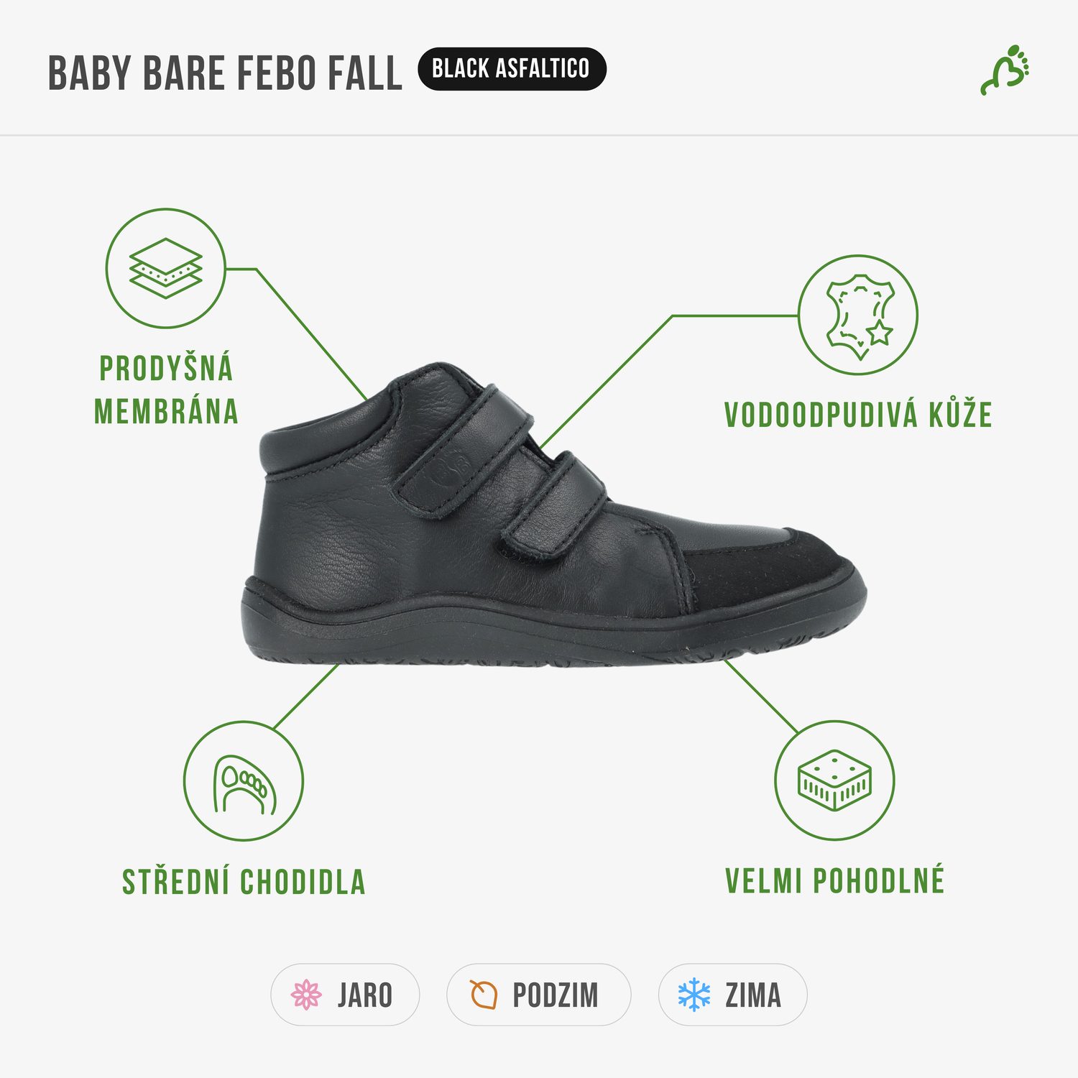
Task: Click the green footprint brand logo
Action: click(x=1005, y=70)
